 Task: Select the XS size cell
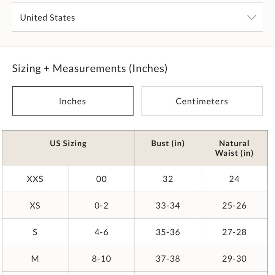(x=35, y=205)
